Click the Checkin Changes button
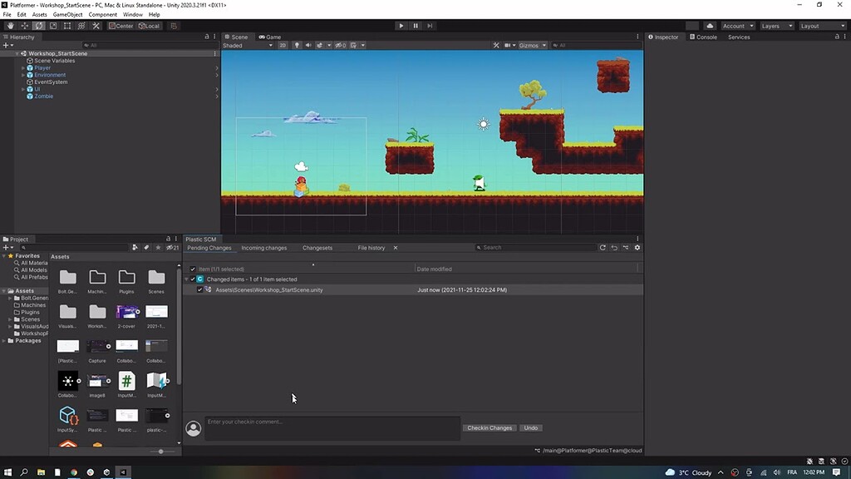 pyautogui.click(x=489, y=427)
